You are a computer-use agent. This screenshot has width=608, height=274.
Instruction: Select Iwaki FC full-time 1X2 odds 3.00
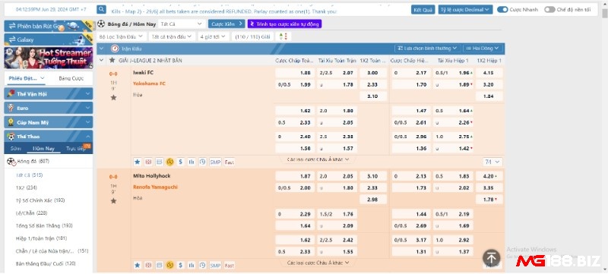(x=373, y=73)
